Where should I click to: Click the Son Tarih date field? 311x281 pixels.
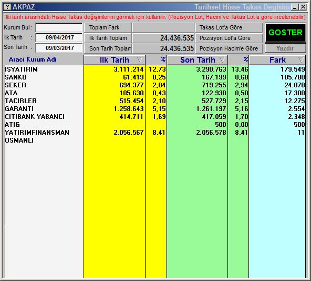pos(59,48)
